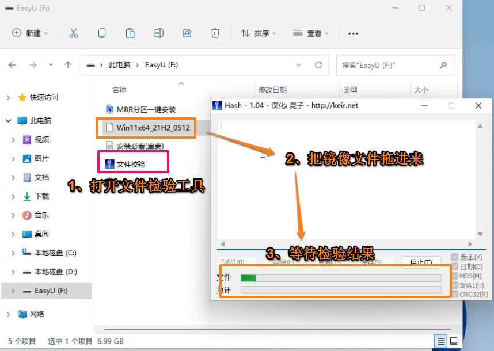This screenshot has width=494, height=351.
Task: Click the Share icon in the toolbar
Action: [x=187, y=33]
